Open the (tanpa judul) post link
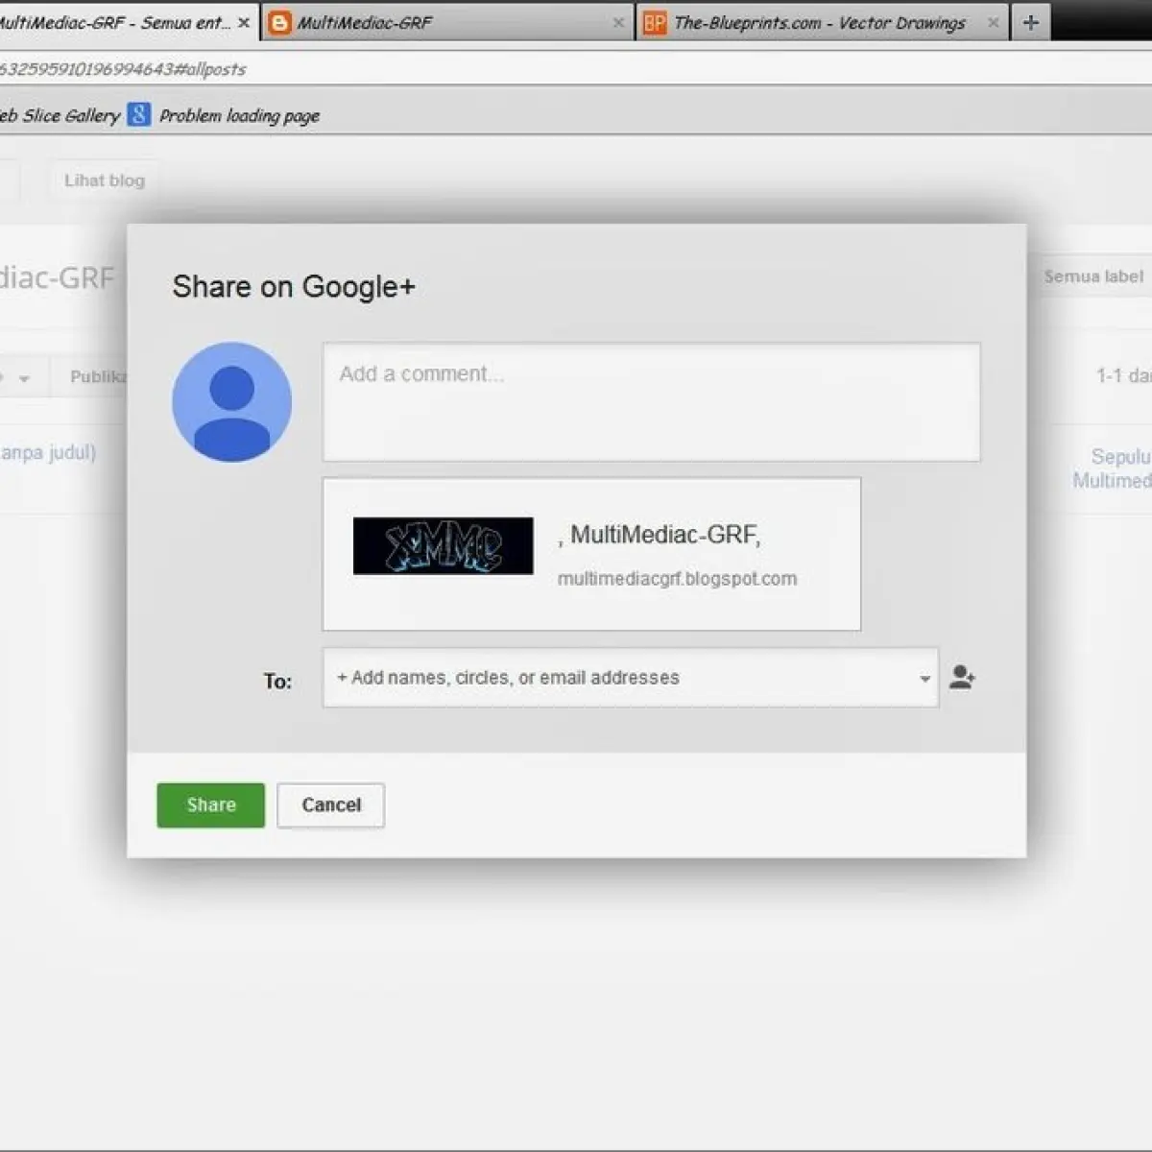This screenshot has width=1152, height=1152. (x=48, y=452)
